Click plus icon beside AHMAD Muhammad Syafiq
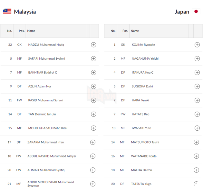This screenshot has width=203, height=190. point(93,170)
